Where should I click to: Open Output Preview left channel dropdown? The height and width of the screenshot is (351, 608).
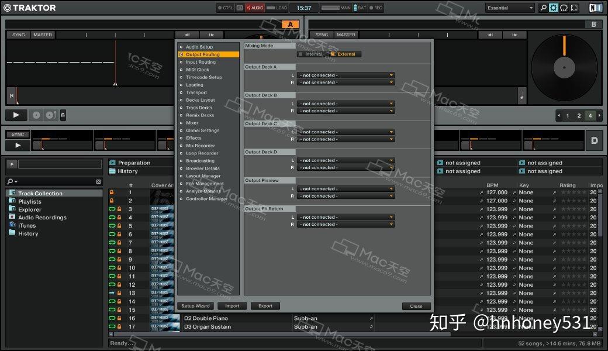346,189
